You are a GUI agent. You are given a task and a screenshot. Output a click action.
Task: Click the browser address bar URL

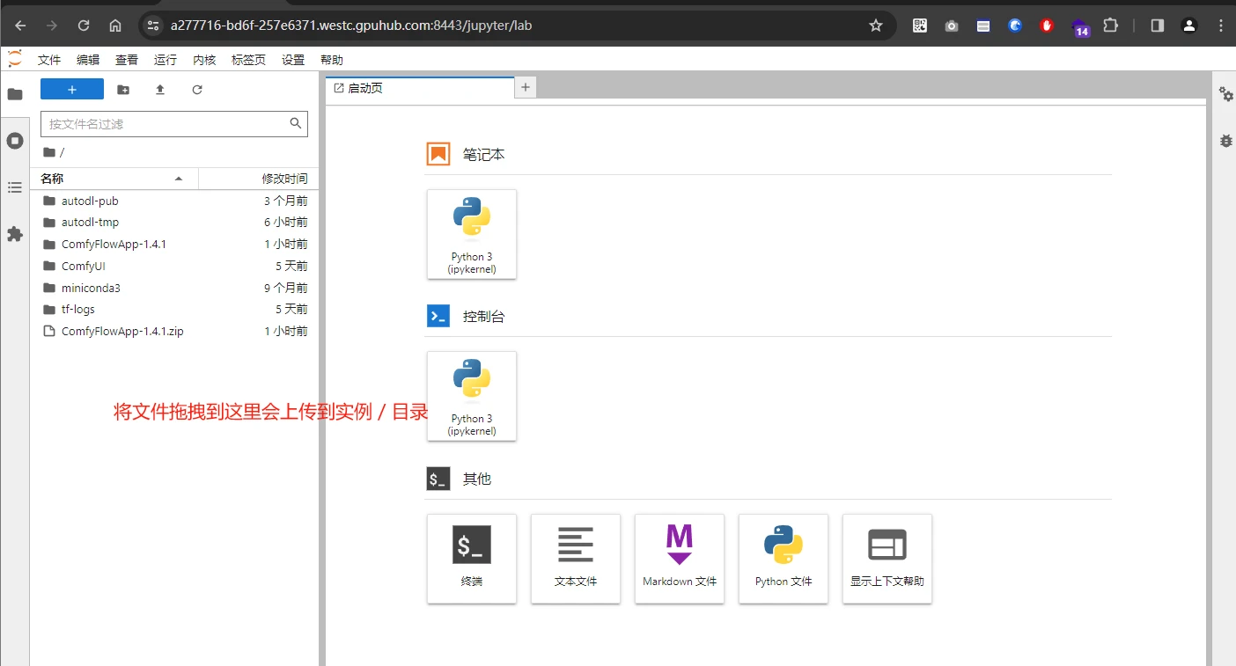pyautogui.click(x=351, y=26)
